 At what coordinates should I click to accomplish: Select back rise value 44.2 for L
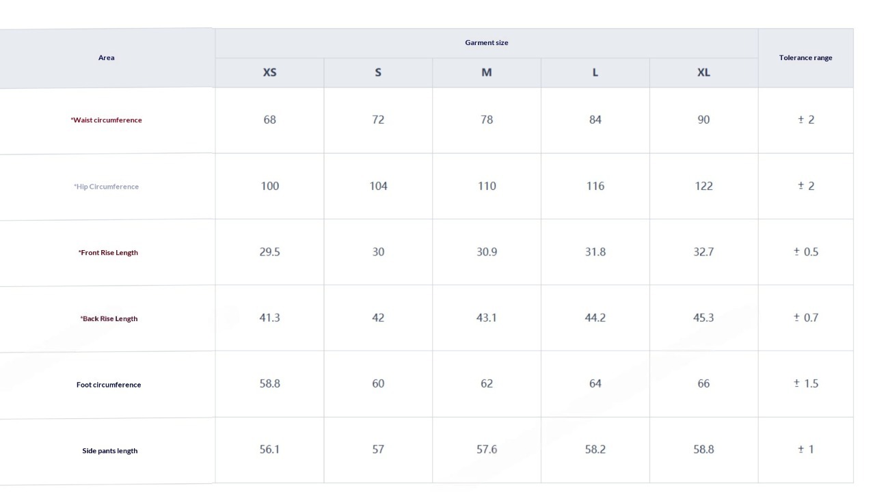(x=595, y=318)
